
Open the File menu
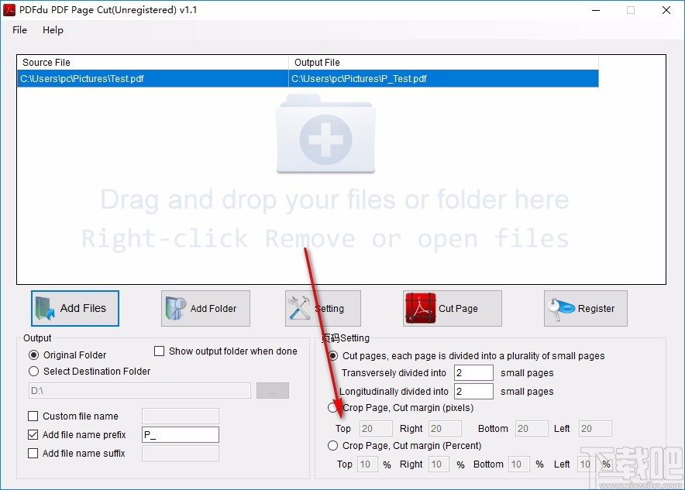click(19, 30)
